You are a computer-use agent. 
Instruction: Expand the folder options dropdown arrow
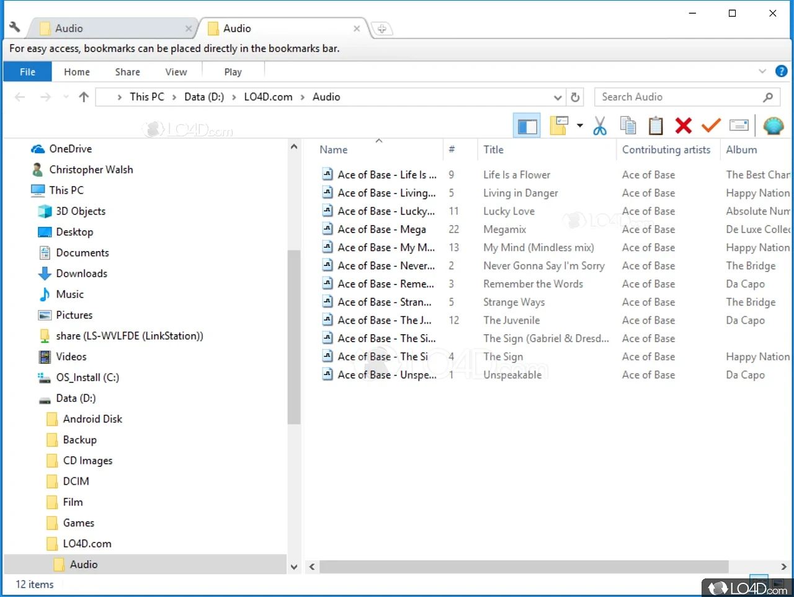pyautogui.click(x=579, y=126)
